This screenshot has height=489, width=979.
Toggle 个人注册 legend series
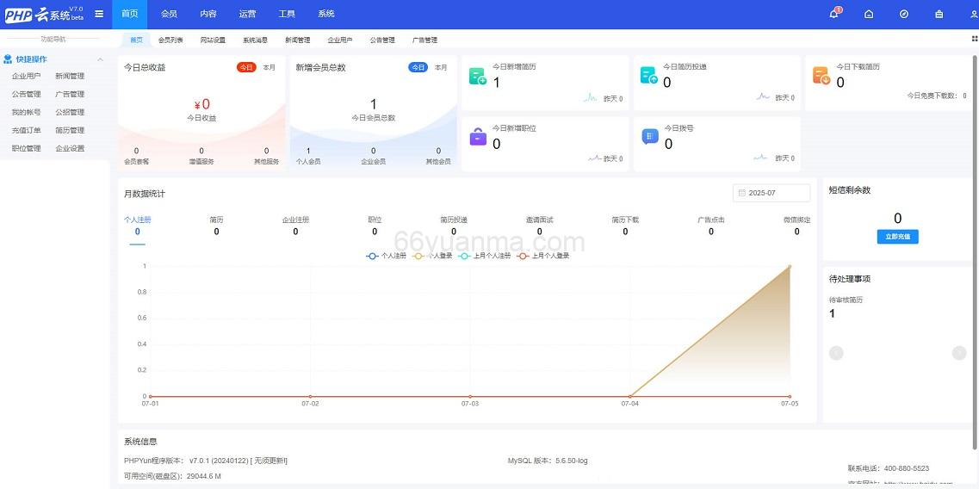click(x=386, y=256)
